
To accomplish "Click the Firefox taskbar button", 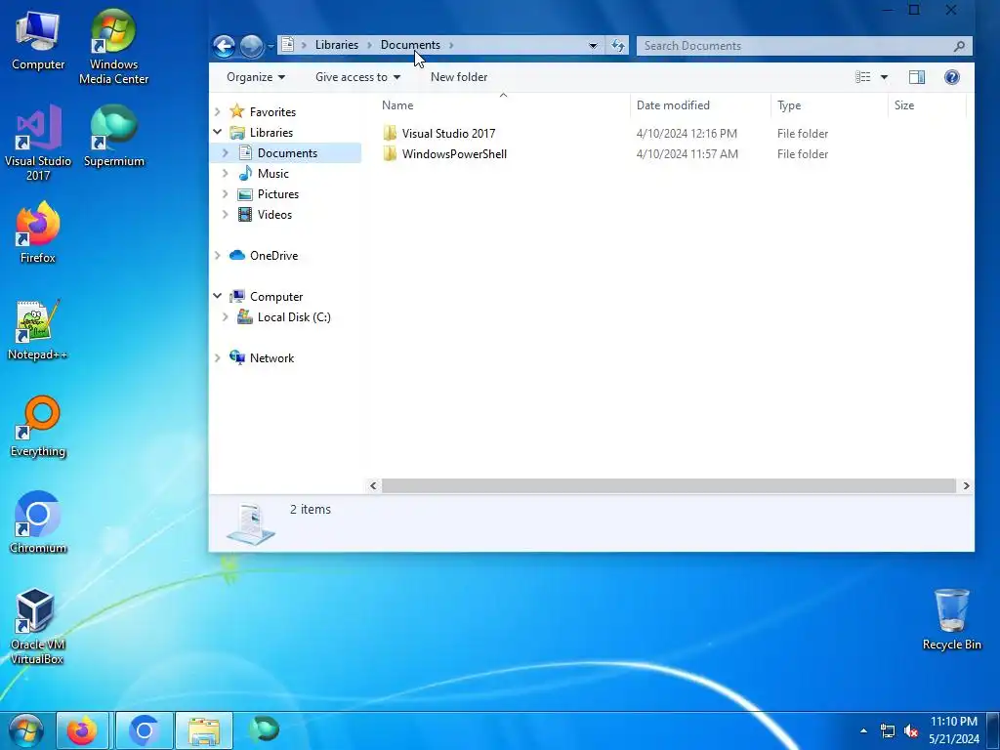I will click(x=83, y=730).
